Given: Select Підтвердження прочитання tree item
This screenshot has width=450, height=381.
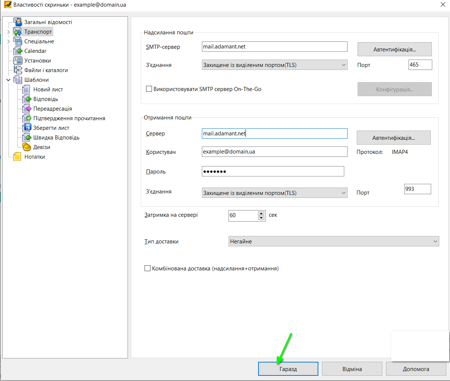Looking at the screenshot, I should (69, 118).
